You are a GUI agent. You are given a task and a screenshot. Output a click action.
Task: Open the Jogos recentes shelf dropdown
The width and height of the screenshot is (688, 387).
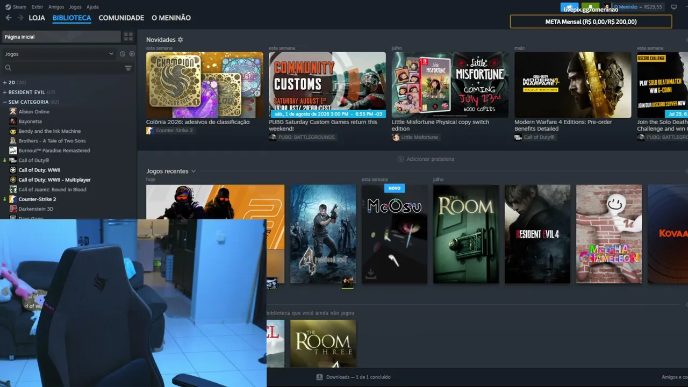tap(171, 171)
